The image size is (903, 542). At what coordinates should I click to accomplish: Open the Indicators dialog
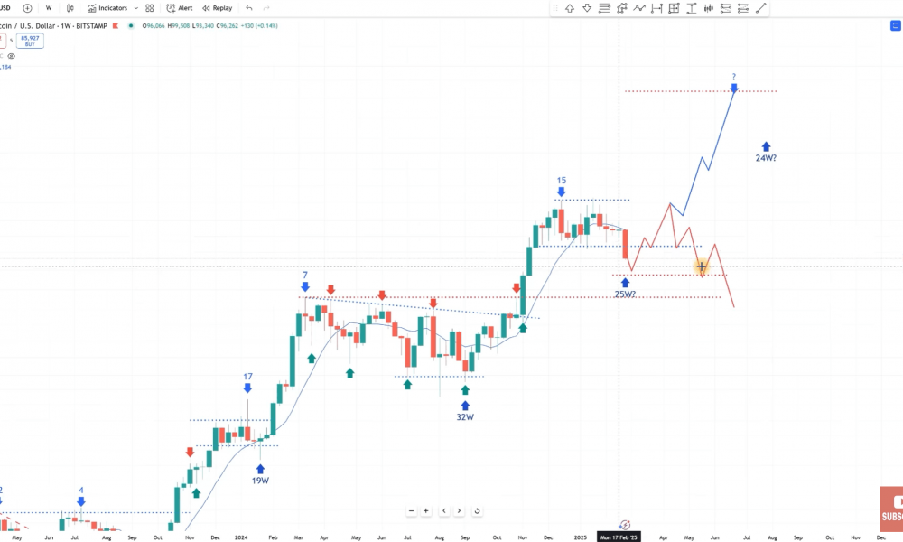click(x=107, y=8)
